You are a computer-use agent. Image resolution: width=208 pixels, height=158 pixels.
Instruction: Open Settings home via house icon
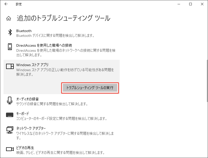(9, 18)
